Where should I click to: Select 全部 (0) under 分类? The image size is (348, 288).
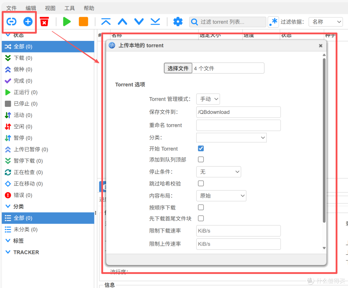pos(48,218)
